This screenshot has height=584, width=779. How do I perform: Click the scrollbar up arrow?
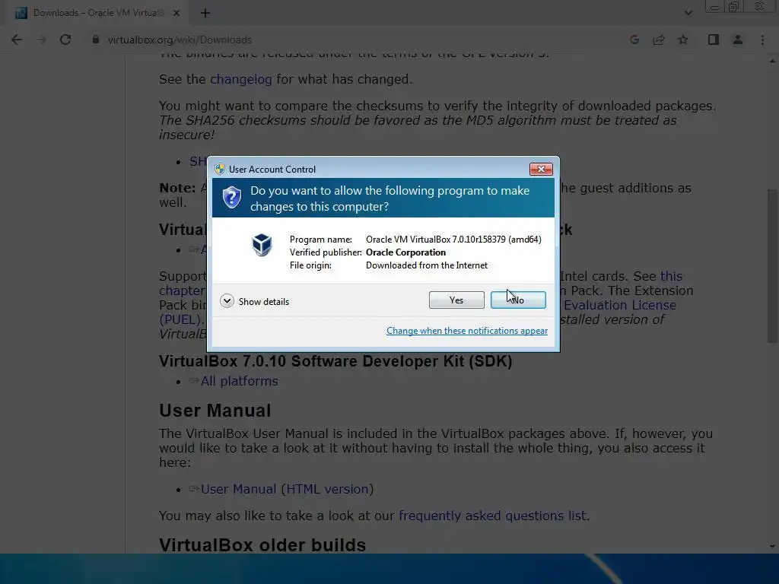(773, 61)
